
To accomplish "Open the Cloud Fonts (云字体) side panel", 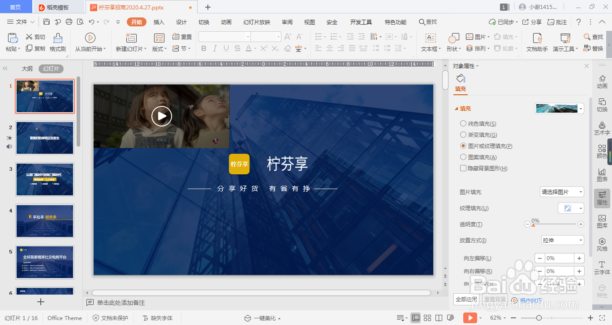I will [x=602, y=268].
